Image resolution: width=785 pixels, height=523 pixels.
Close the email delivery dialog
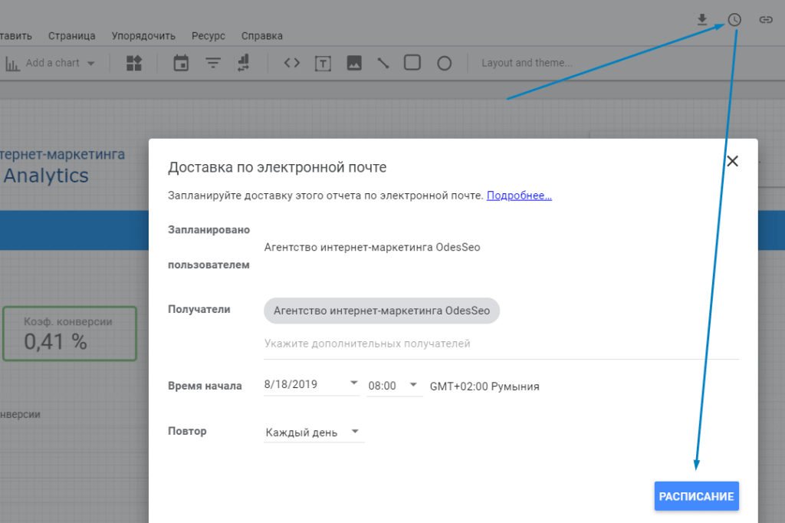732,161
